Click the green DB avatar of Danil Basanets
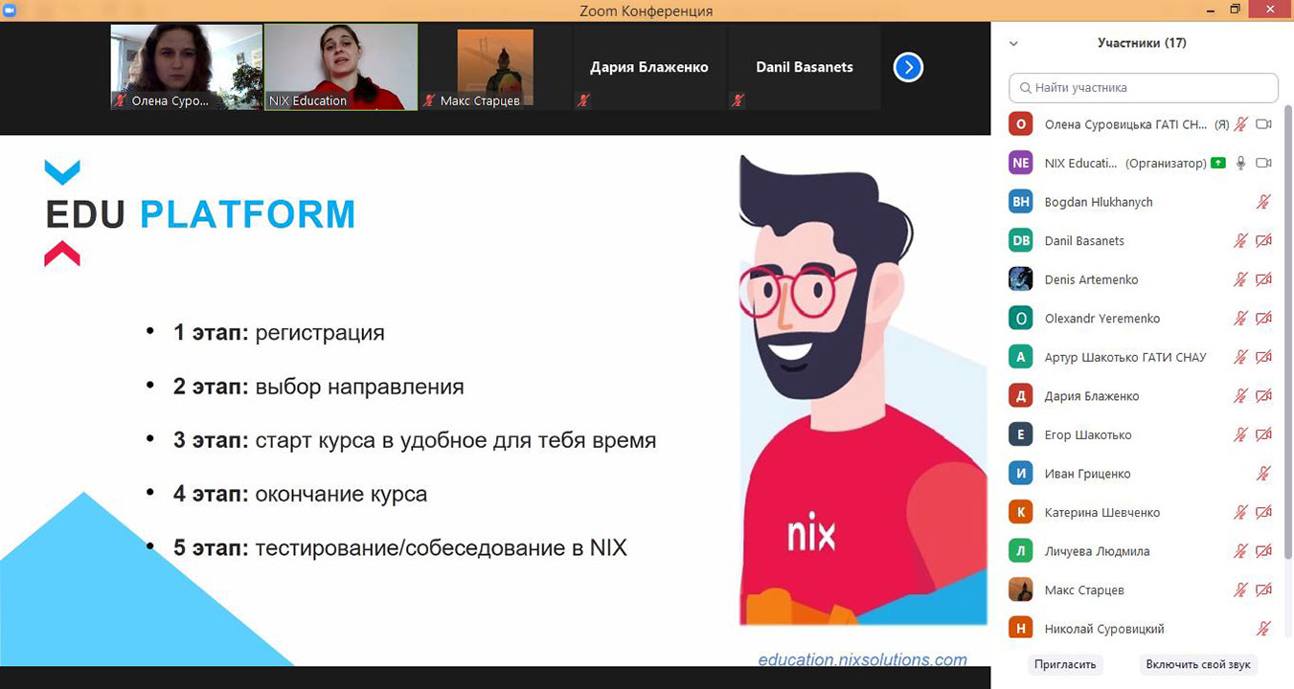1294x689 pixels. tap(1021, 241)
